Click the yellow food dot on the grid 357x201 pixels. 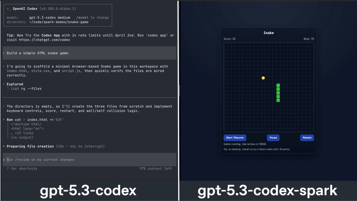coord(263,78)
